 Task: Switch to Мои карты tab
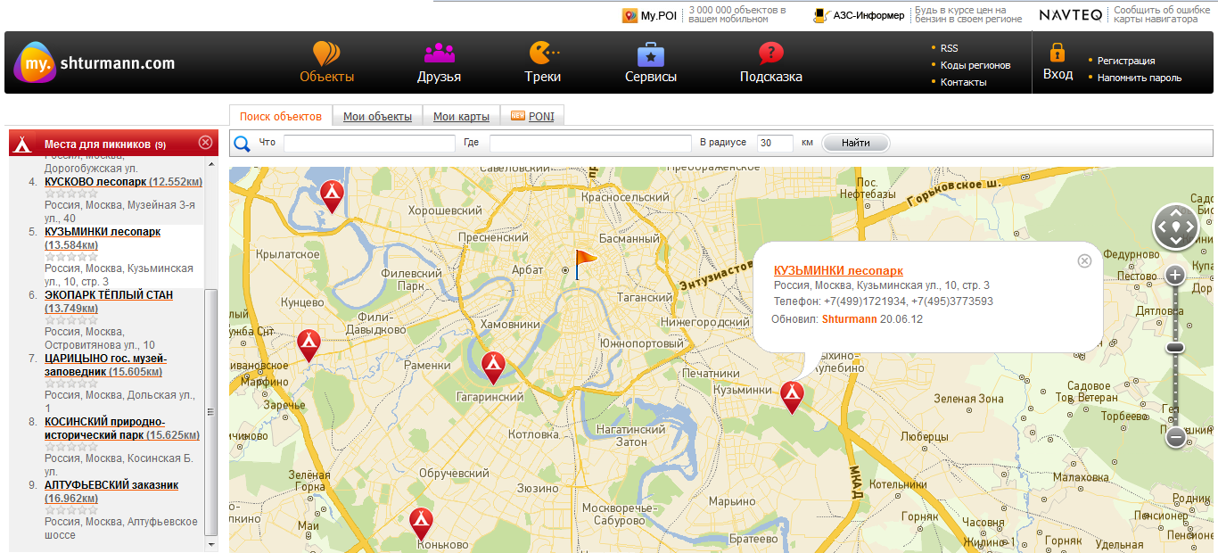(x=461, y=116)
